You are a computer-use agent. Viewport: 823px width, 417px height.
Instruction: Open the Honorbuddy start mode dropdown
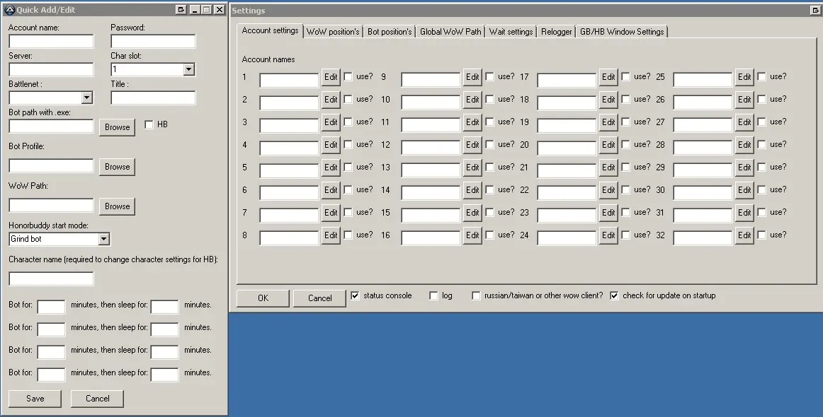[104, 240]
